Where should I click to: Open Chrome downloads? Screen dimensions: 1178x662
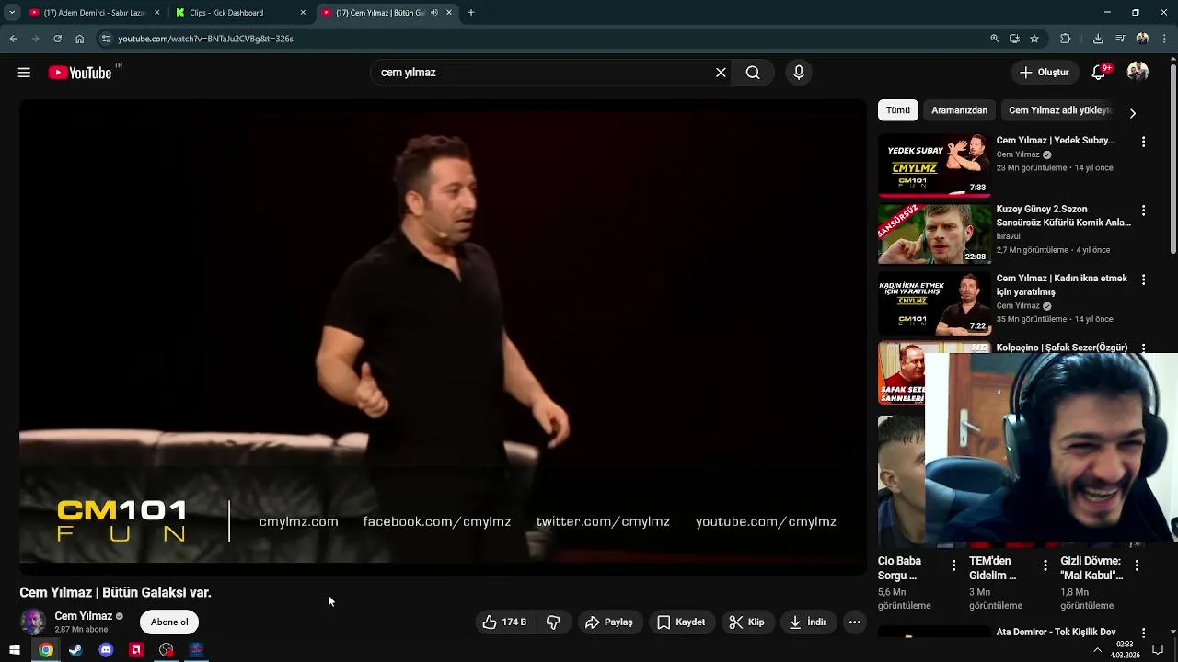click(1098, 39)
